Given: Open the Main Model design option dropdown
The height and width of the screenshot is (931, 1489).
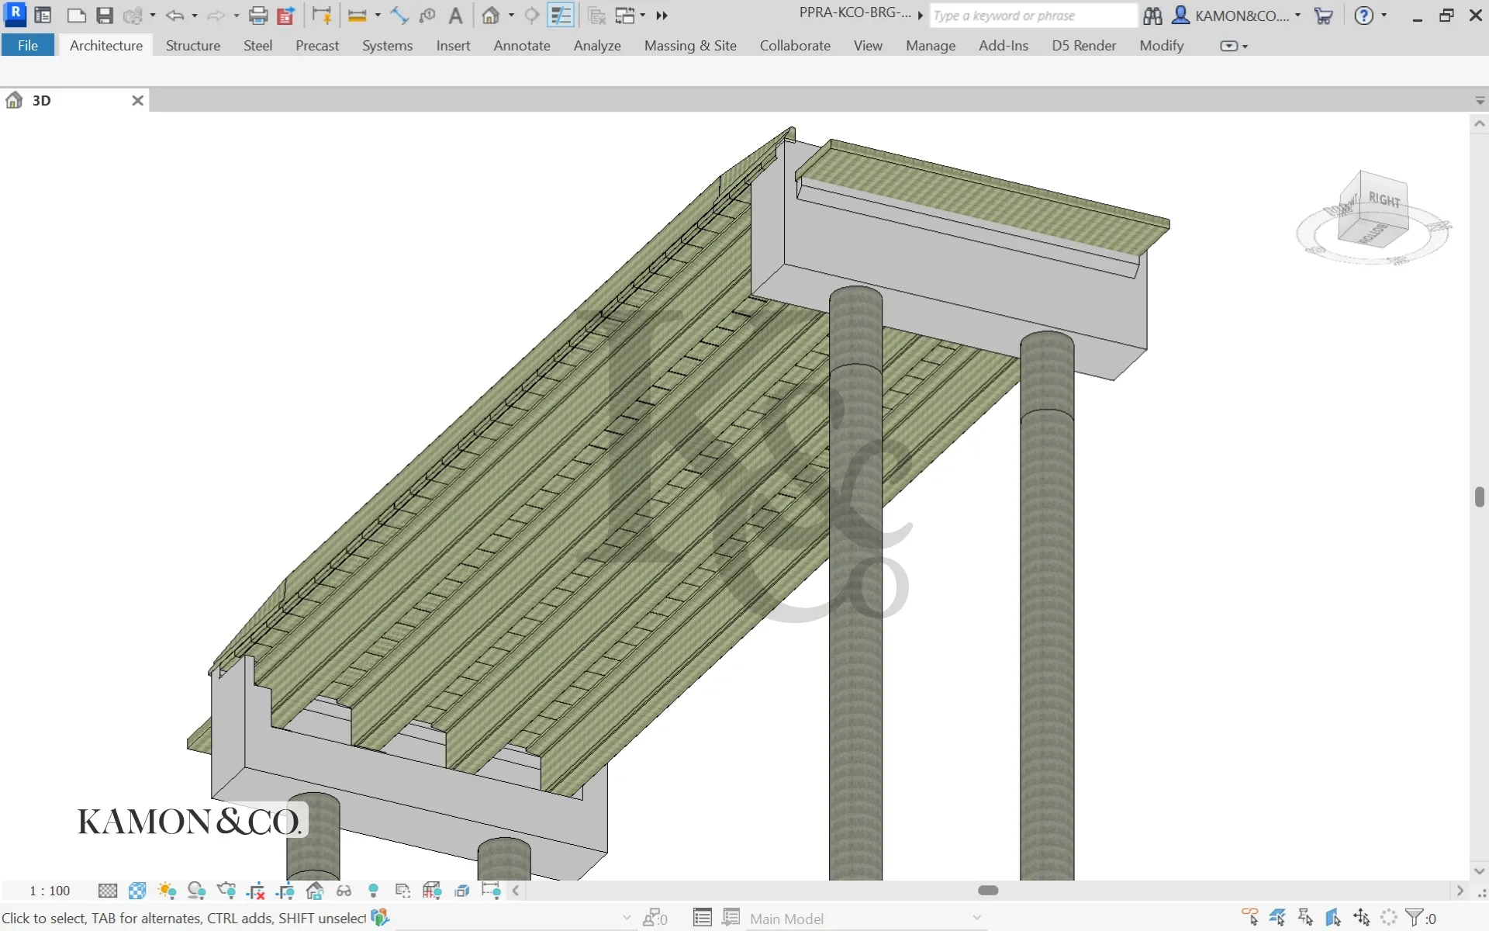Looking at the screenshot, I should tap(866, 919).
